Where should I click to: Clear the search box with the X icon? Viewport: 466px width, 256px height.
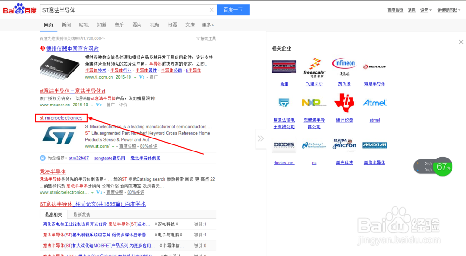(212, 10)
